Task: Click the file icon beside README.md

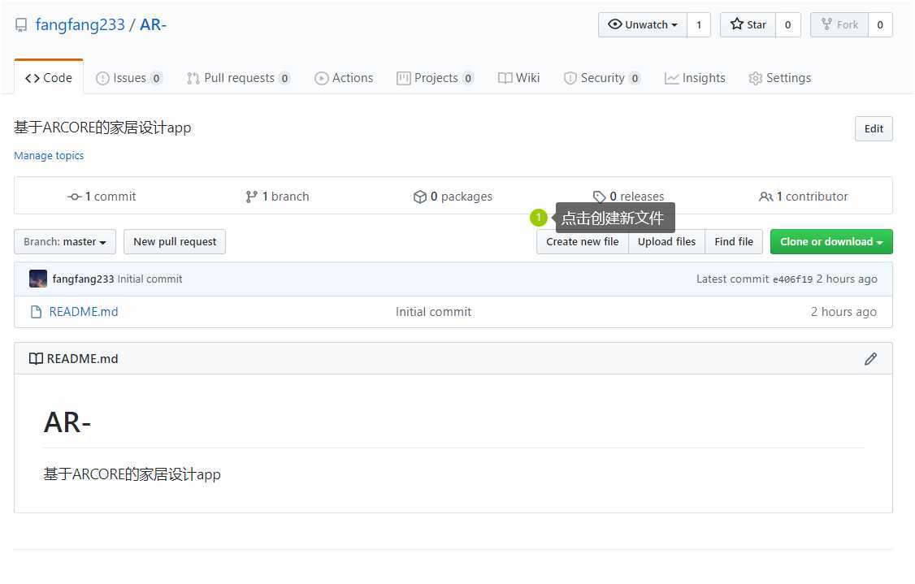Action: (x=37, y=312)
